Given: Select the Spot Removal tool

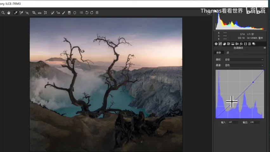Looking at the screenshot, I should click(53, 13).
